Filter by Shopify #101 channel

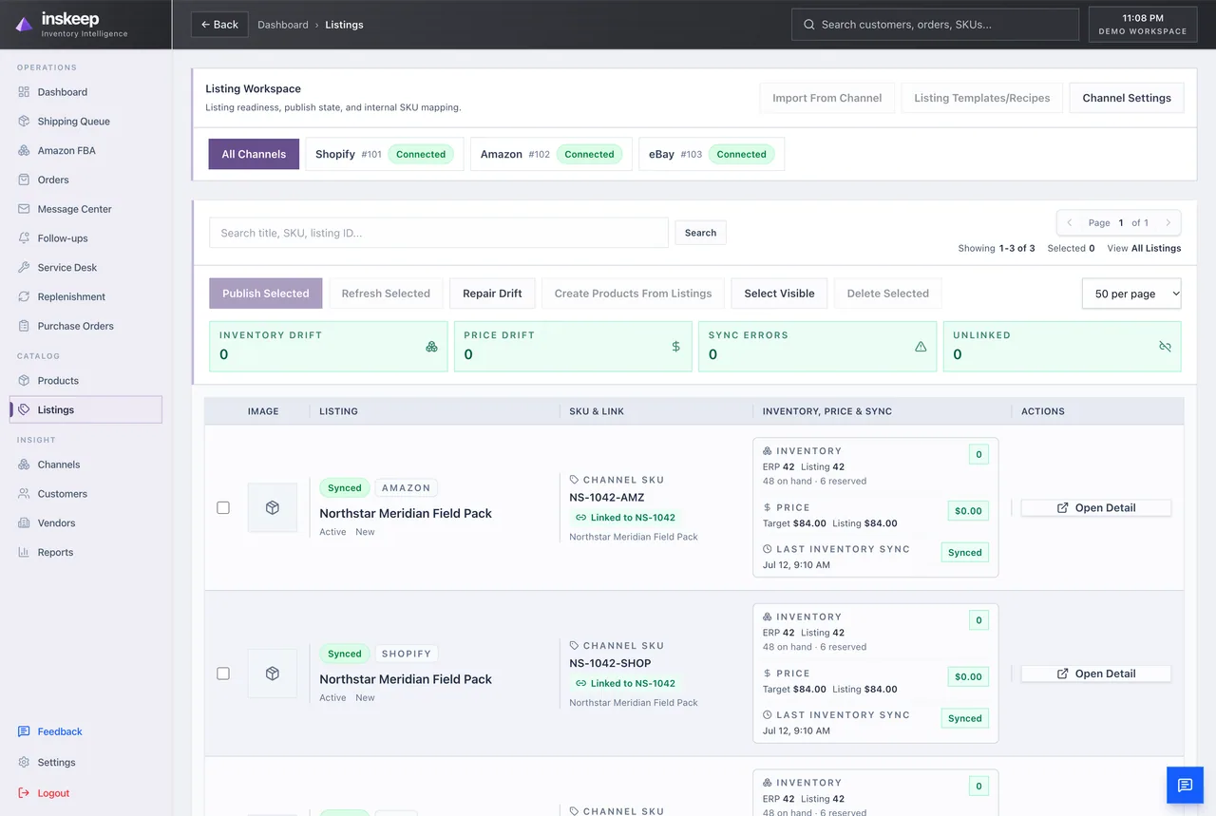(x=384, y=154)
